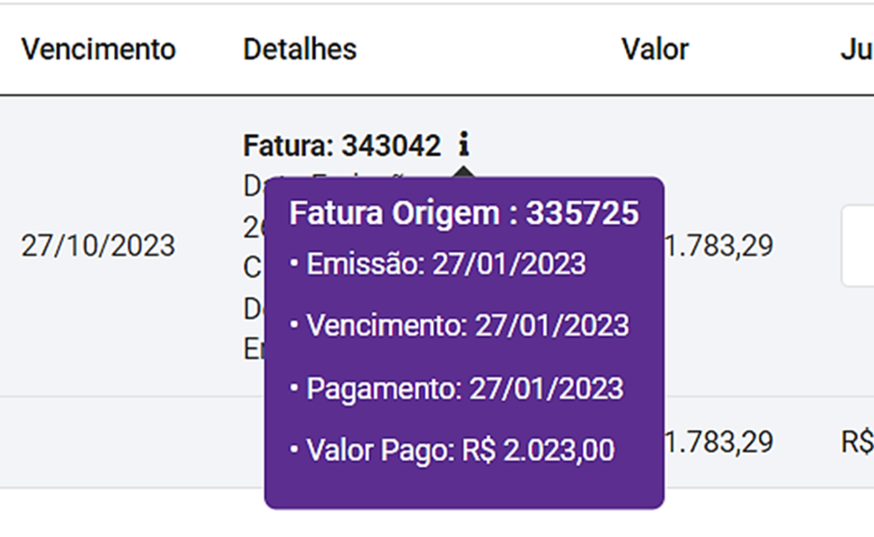The width and height of the screenshot is (874, 537).
Task: Sort by the Vencimento column header
Action: click(x=98, y=49)
